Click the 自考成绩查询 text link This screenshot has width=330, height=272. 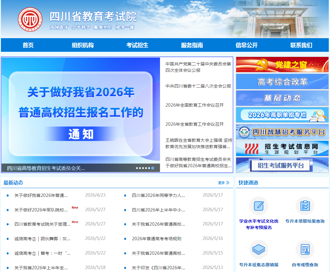[x=305, y=265]
